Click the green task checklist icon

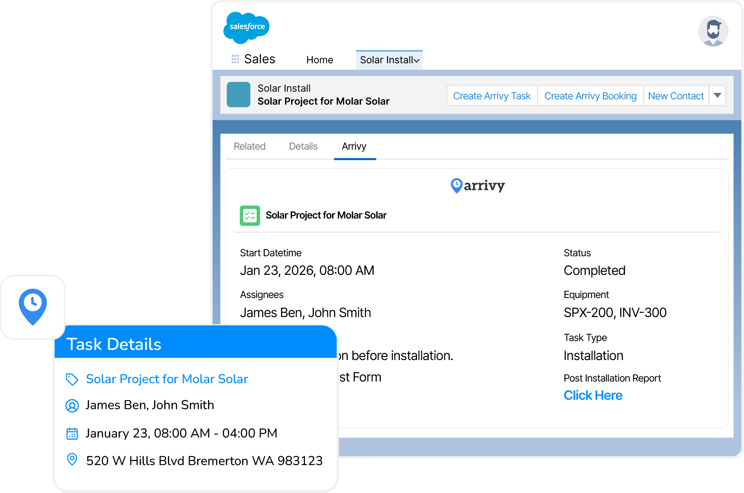(x=249, y=216)
